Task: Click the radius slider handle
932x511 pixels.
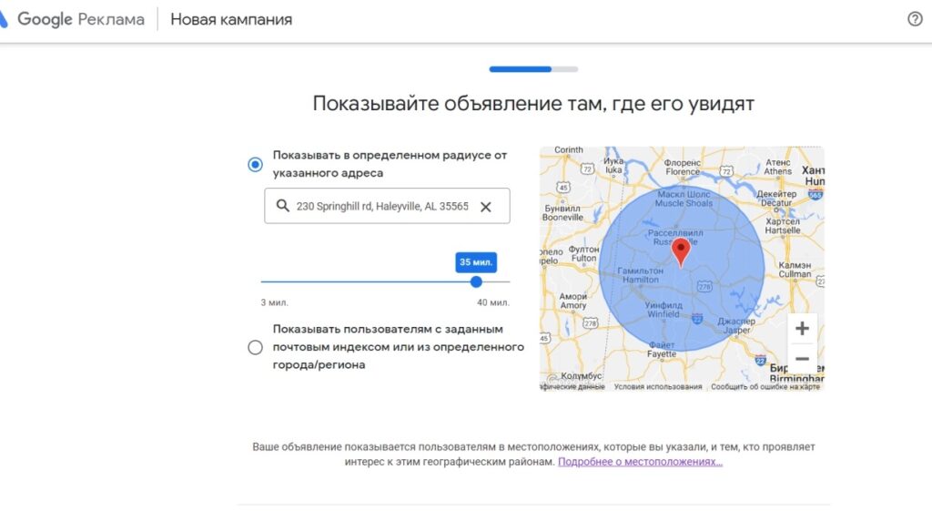Action: pos(476,281)
